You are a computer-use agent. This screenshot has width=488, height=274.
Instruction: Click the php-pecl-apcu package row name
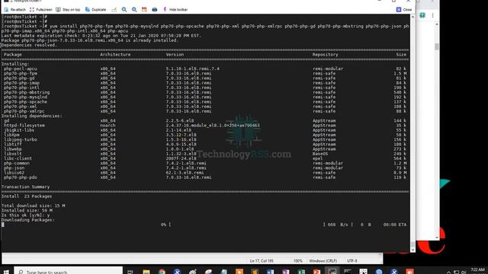tap(21, 68)
